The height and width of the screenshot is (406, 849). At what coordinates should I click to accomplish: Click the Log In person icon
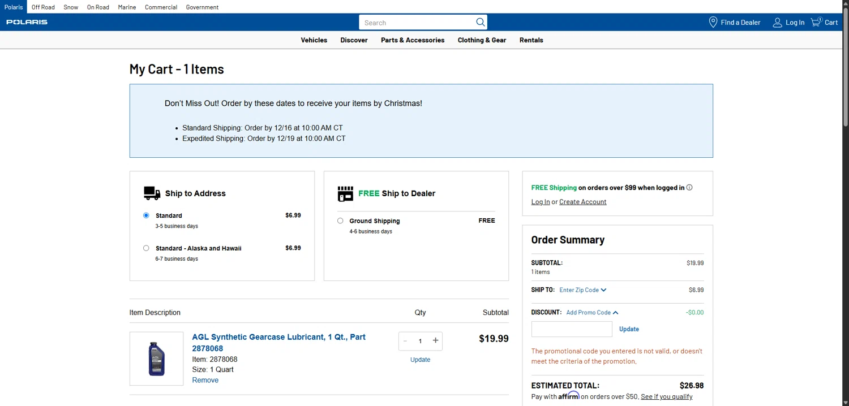coord(778,23)
